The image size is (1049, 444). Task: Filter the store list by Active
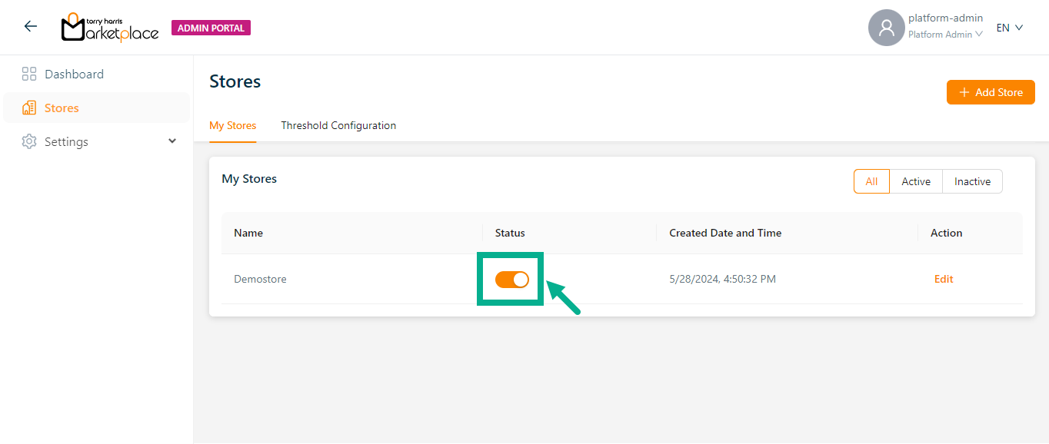click(916, 181)
